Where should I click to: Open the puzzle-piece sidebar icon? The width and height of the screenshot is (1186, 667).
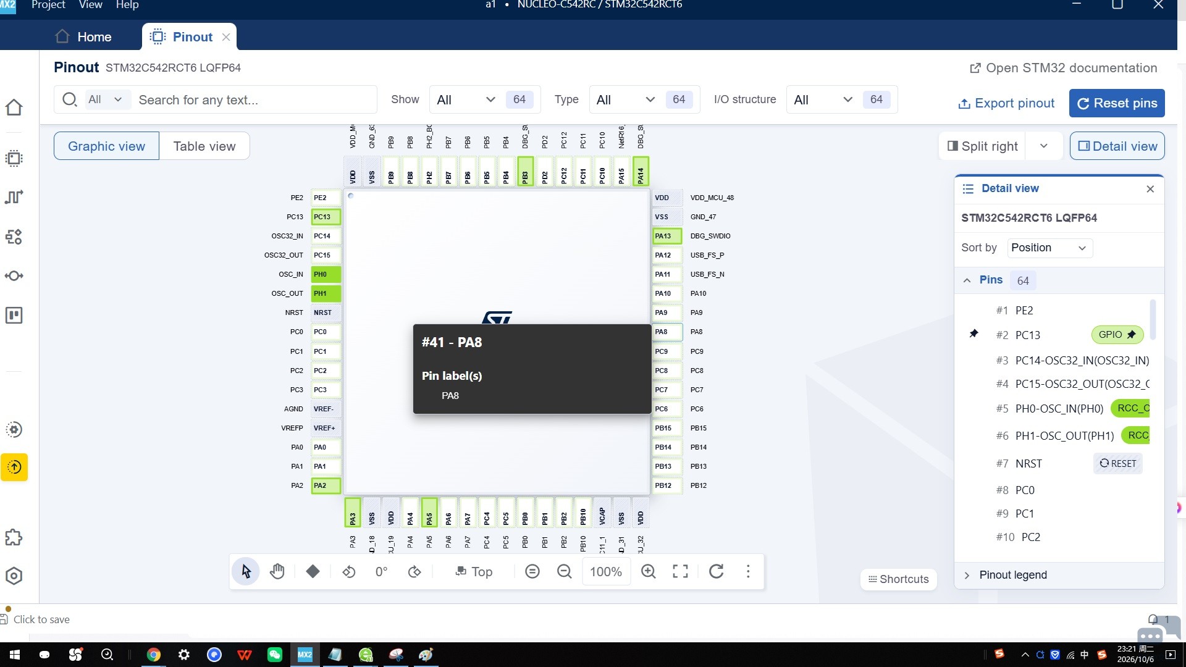14,537
